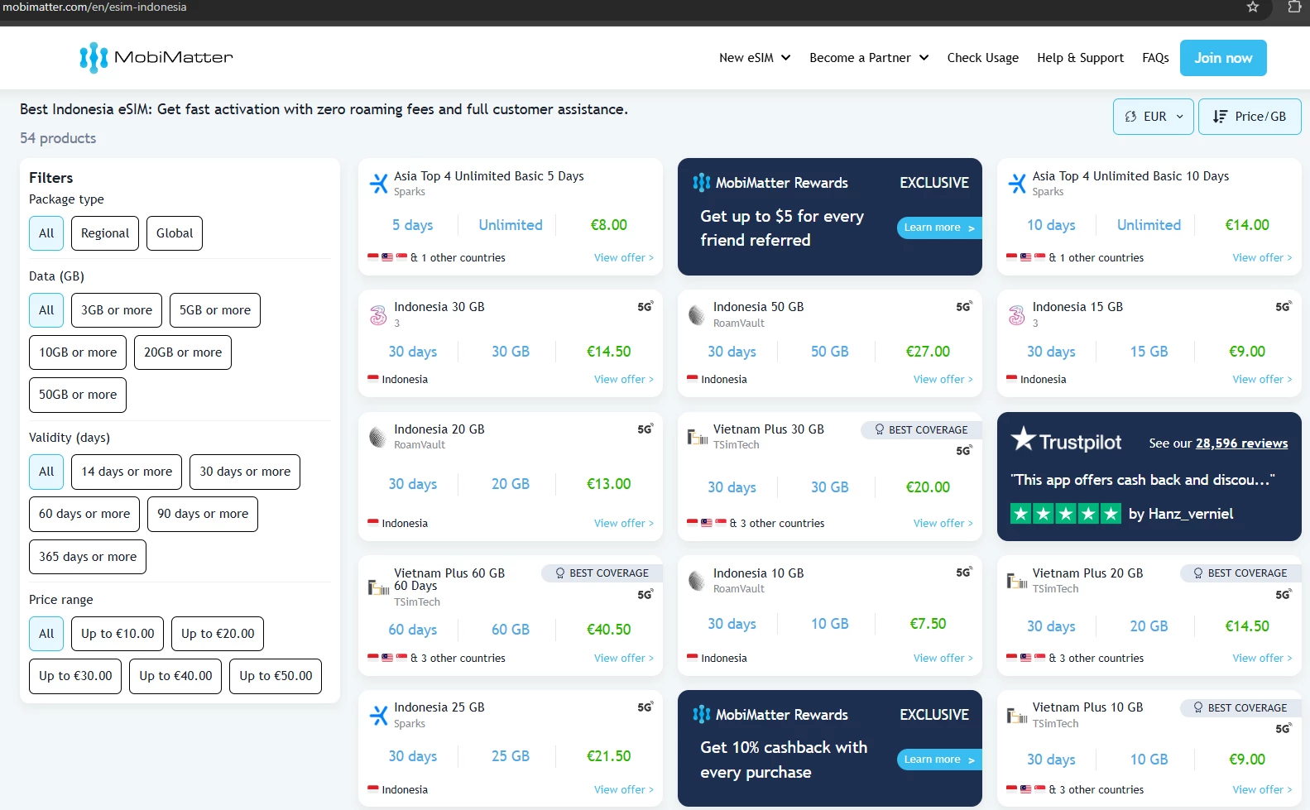Image resolution: width=1310 pixels, height=810 pixels.
Task: Click the 3 carrier logo on Indonesia 15 GB
Action: point(1018,315)
